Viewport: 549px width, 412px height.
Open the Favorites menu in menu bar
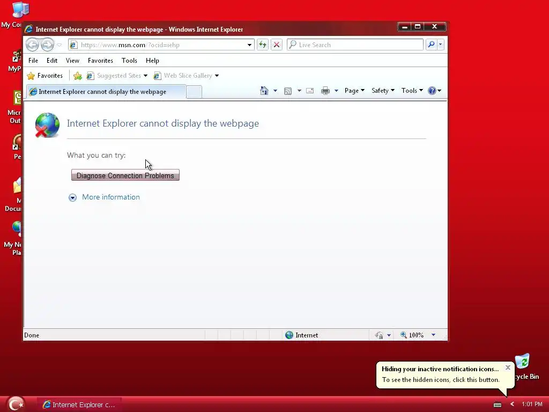coord(100,60)
